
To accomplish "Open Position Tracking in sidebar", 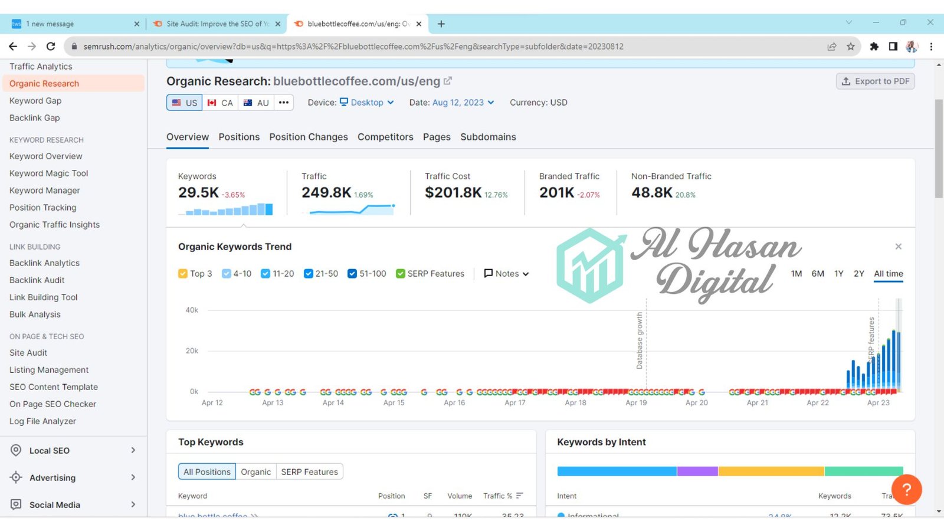I will [42, 208].
